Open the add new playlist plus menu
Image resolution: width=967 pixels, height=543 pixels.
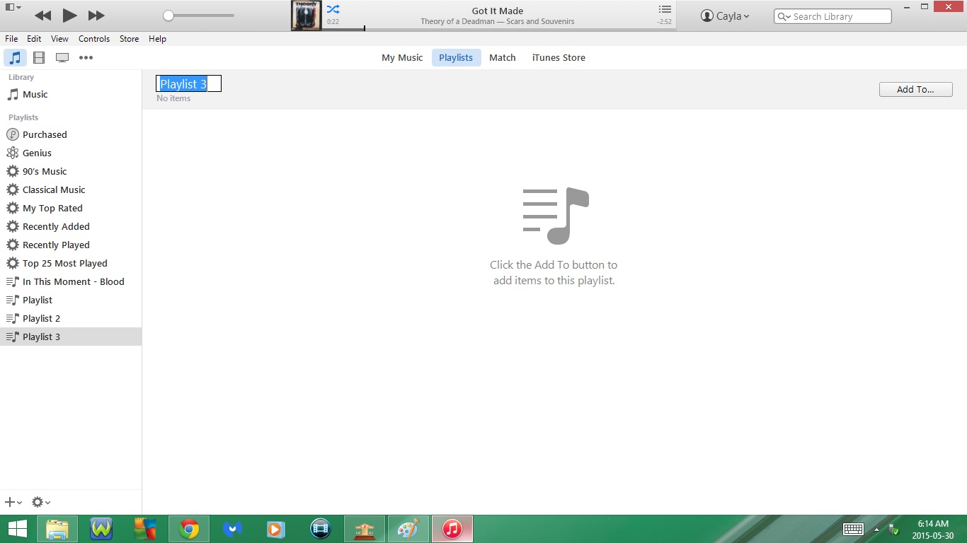(13, 502)
